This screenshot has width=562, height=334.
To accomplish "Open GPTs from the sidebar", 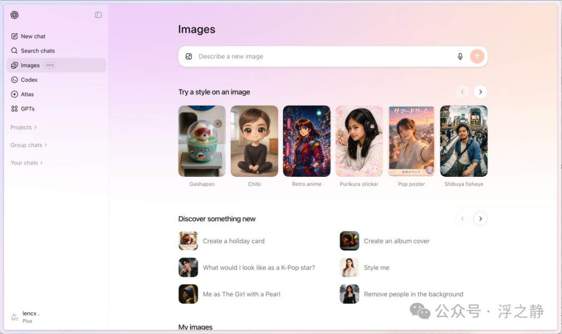I will click(56, 109).
